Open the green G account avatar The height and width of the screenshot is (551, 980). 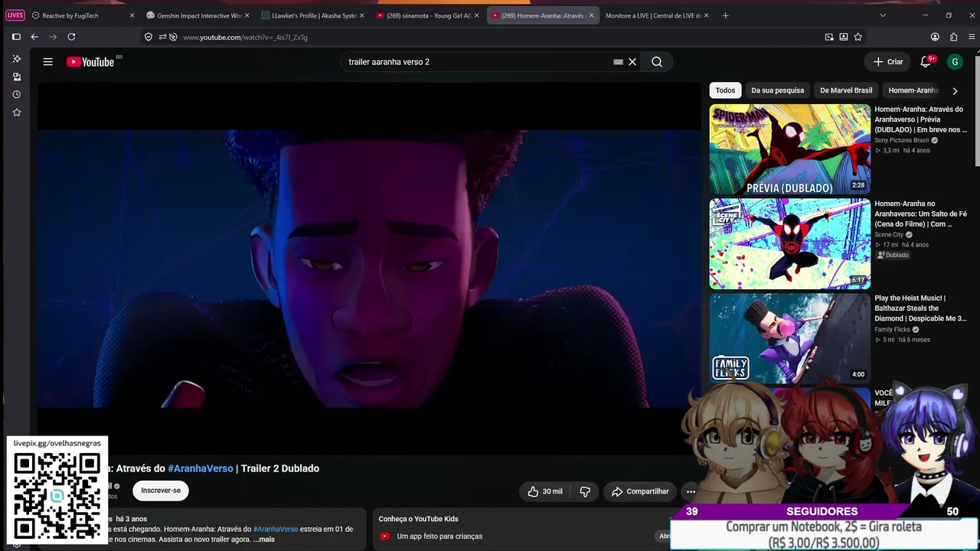point(954,62)
